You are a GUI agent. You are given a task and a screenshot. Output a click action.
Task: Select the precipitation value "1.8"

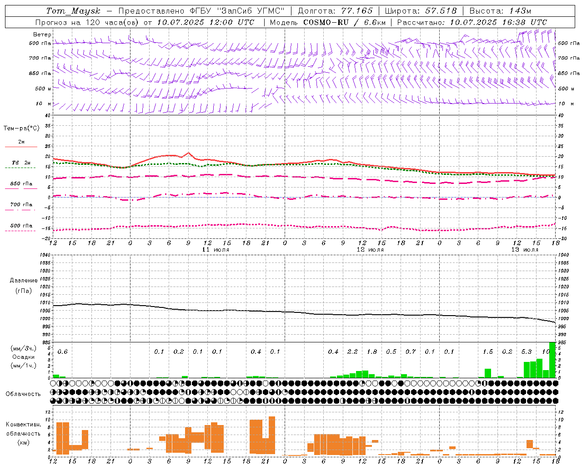pyautogui.click(x=372, y=352)
